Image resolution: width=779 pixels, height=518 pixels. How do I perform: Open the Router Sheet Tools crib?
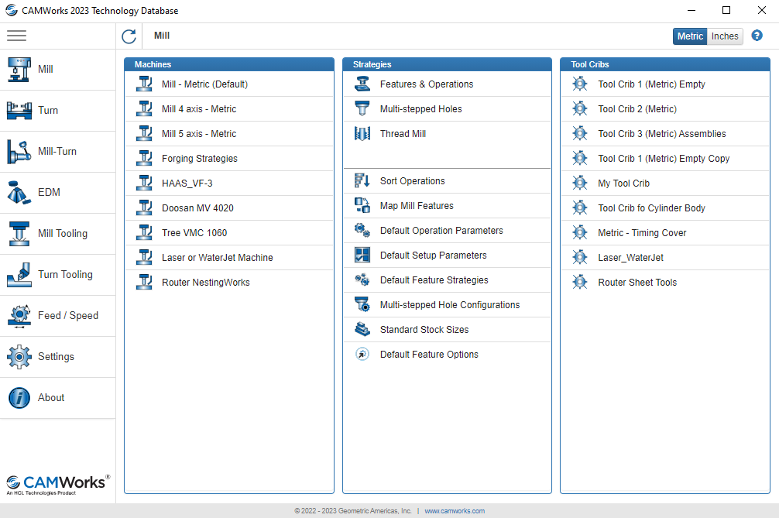[665, 282]
